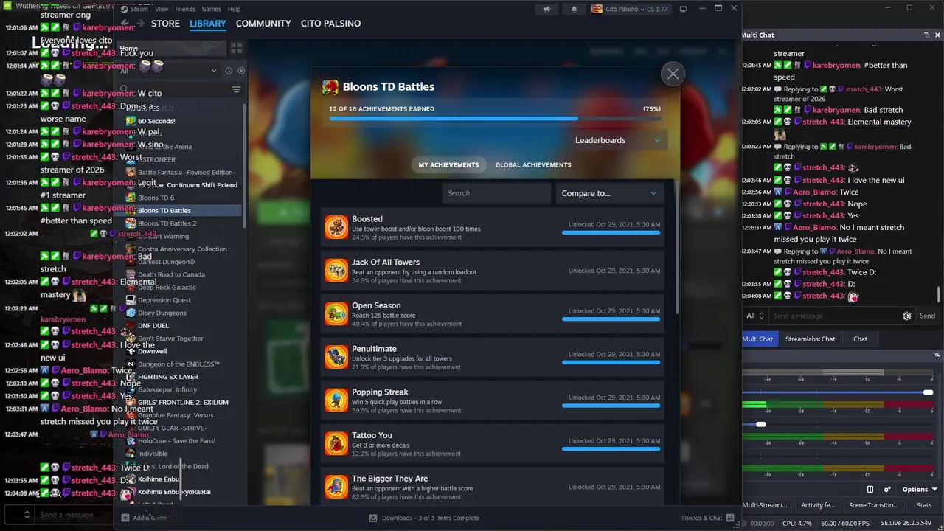
Task: Go to the COMMUNITY tab
Action: 263,24
